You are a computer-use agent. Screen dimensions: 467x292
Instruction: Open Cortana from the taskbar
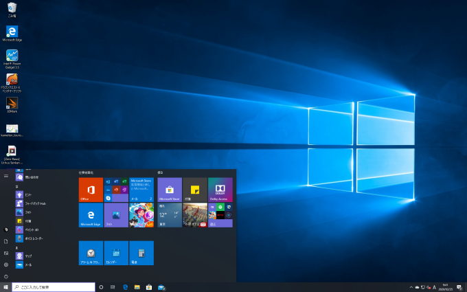(x=101, y=287)
